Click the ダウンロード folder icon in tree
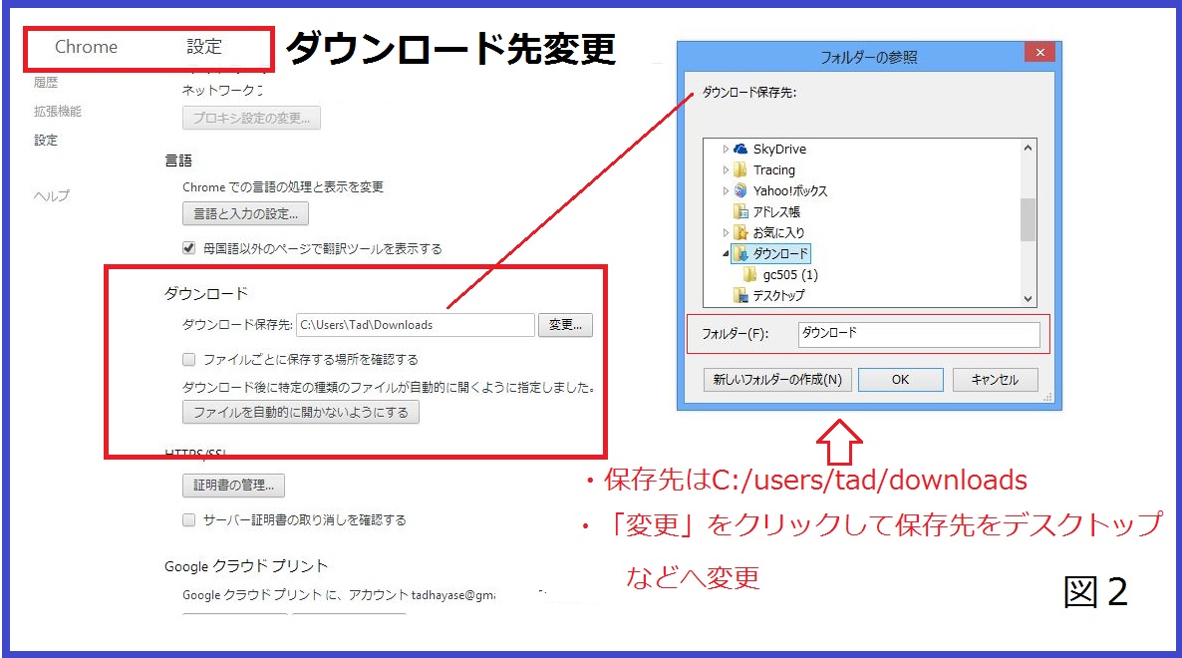 point(740,253)
